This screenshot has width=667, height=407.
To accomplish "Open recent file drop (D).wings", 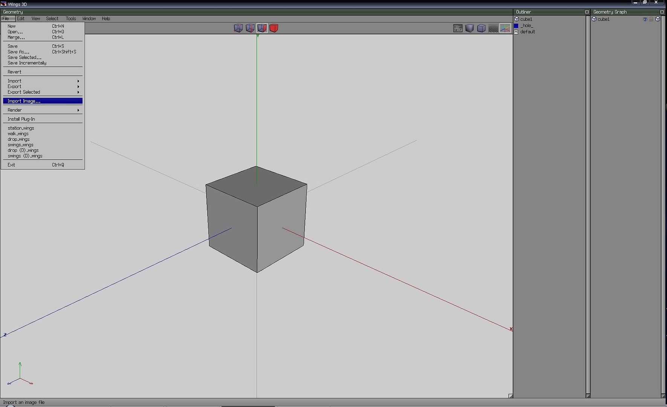I will coord(43,150).
